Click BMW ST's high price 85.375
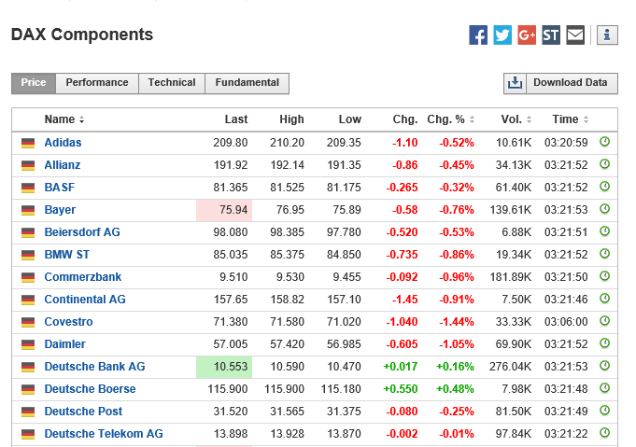636x447 pixels. coord(287,255)
